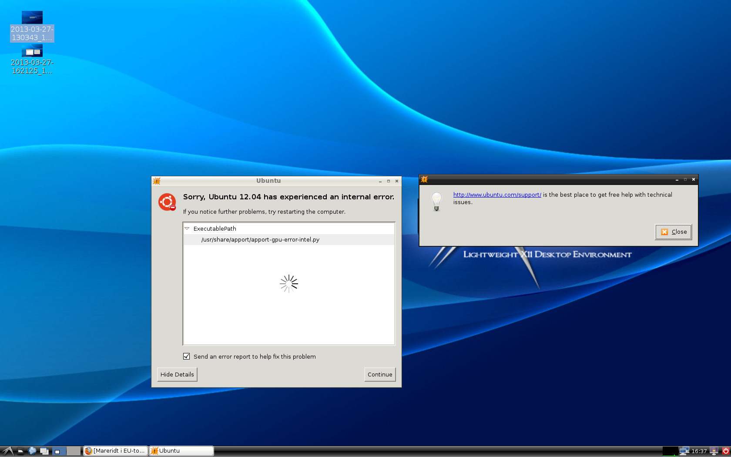Viewport: 731px width, 457px height.
Task: Open window menu icon of support tip dialog
Action: 424,179
